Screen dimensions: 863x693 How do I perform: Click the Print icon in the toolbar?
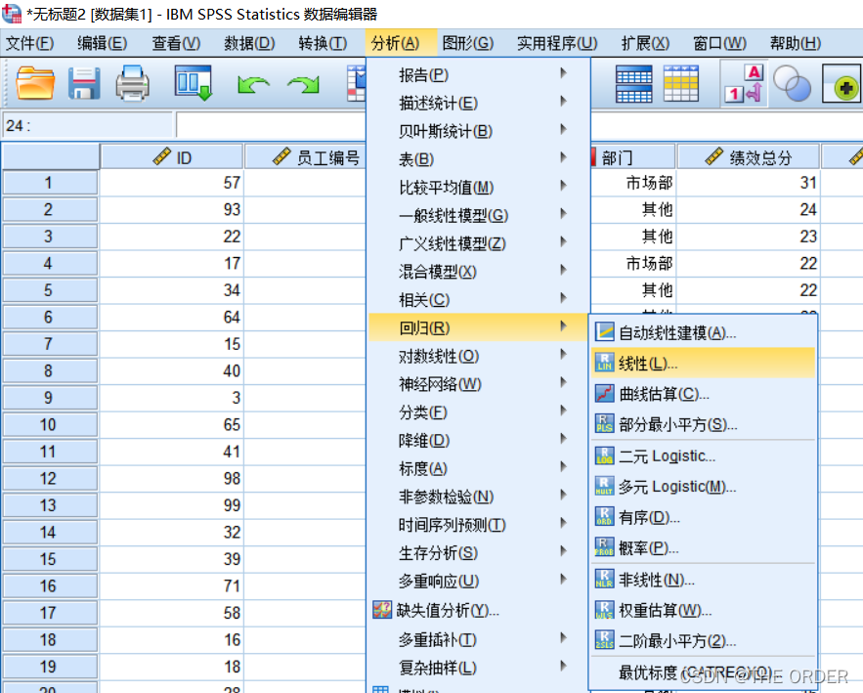coord(132,83)
